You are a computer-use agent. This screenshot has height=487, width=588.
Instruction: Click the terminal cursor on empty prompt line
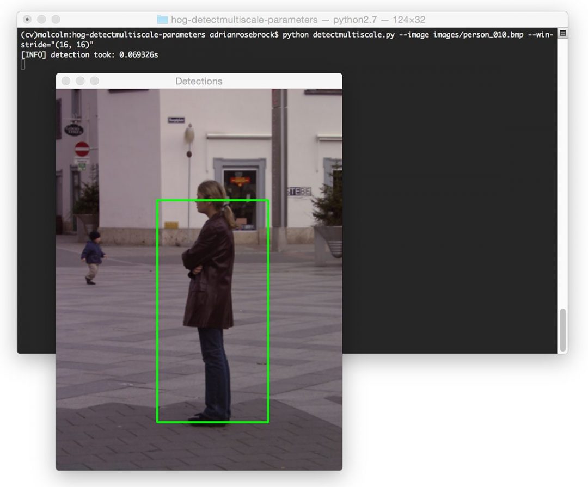[x=23, y=65]
